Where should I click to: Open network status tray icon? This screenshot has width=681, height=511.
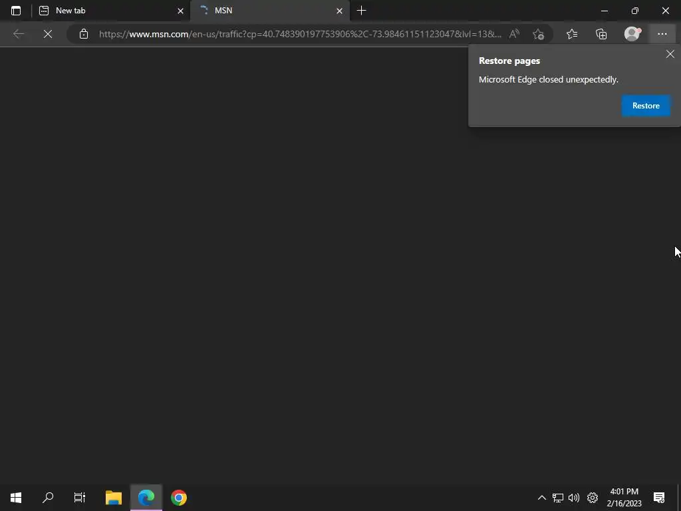pyautogui.click(x=558, y=498)
